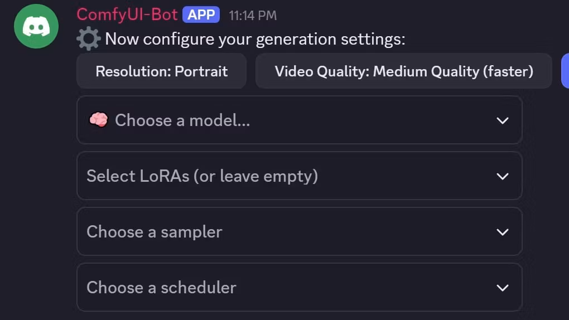Click the gear emoji in the message
The width and height of the screenshot is (569, 320).
pos(89,40)
